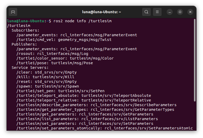Click the /turtle1/cmd_vel subscriber line
Viewport: 203px width, 138px height.
point(64,40)
